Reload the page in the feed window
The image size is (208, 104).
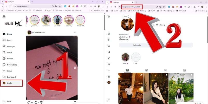tap(10, 6)
